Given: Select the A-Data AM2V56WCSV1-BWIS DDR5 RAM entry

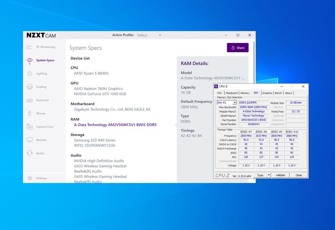Looking at the screenshot, I should coord(115,125).
